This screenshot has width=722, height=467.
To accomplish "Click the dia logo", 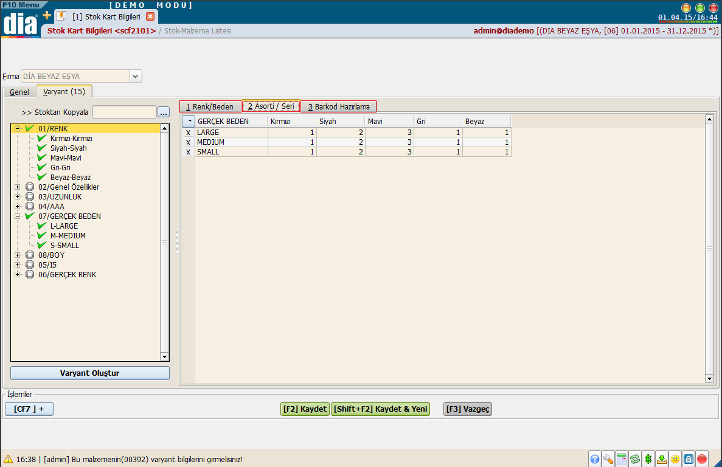I will click(x=20, y=23).
